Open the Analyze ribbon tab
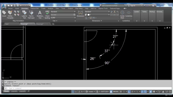The height and width of the screenshot is (97, 173). [51, 8]
